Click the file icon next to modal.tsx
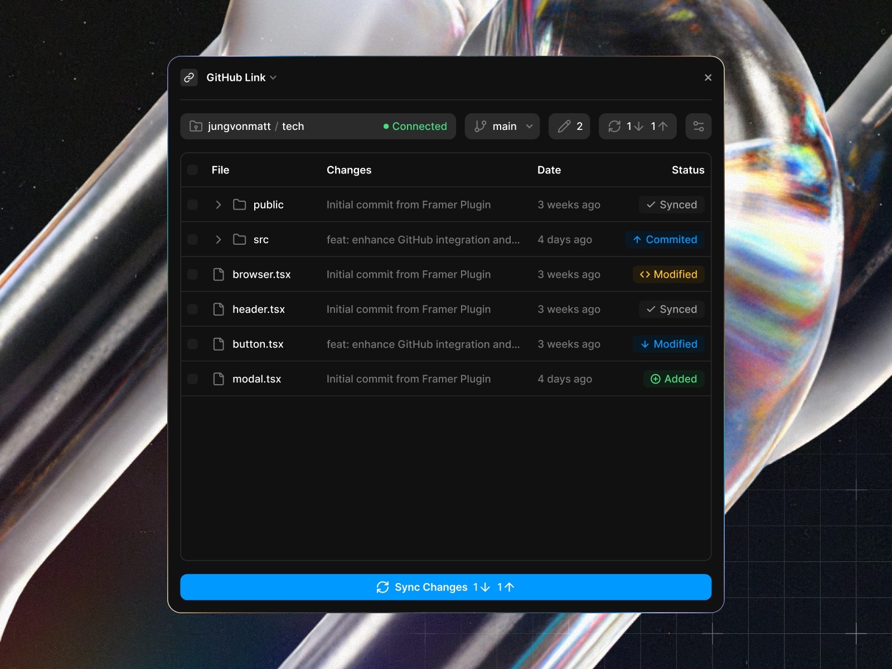 pos(218,379)
